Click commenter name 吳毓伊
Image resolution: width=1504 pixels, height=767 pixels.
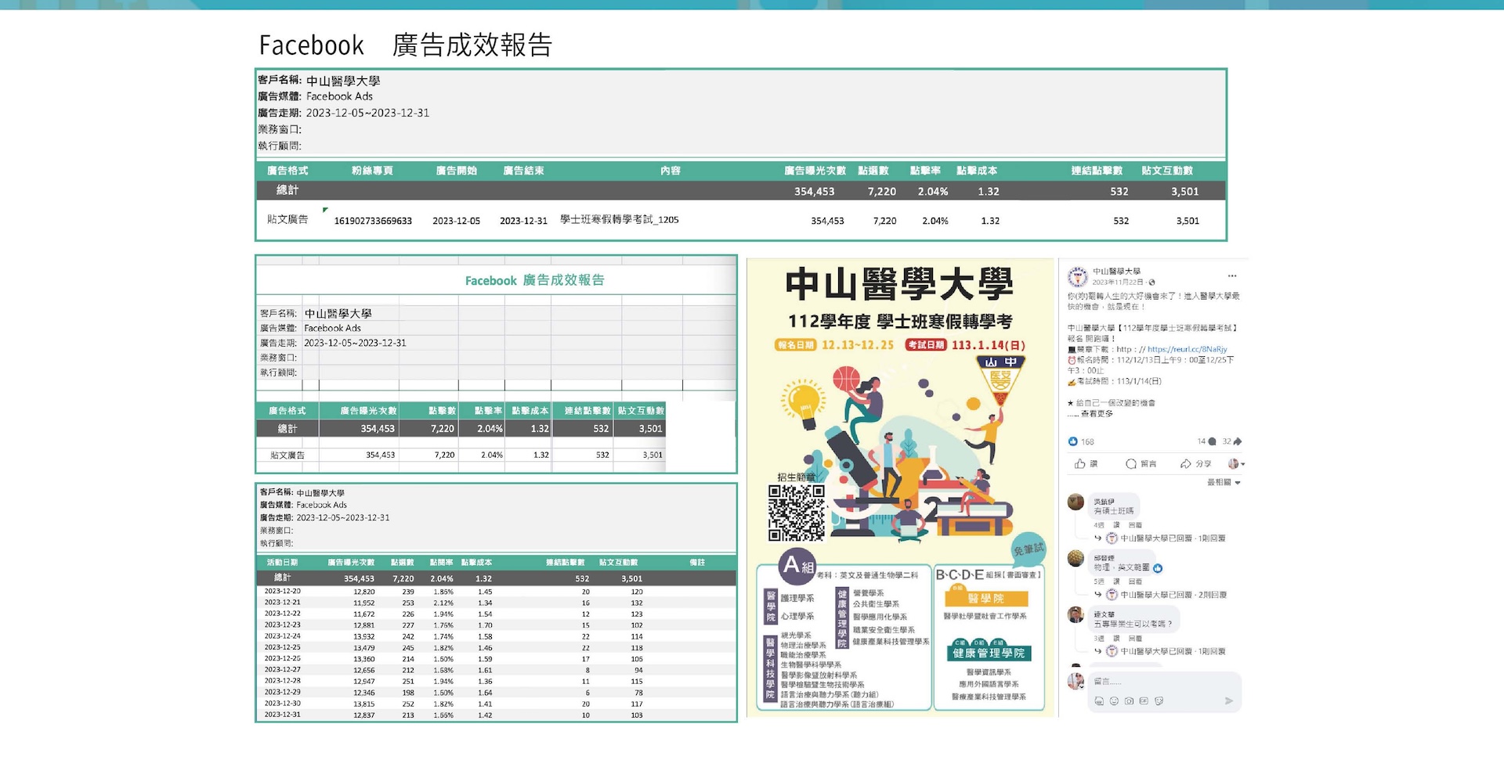coord(1104,502)
